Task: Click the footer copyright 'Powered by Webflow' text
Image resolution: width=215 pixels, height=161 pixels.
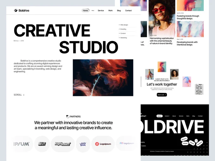Action: coord(162,152)
